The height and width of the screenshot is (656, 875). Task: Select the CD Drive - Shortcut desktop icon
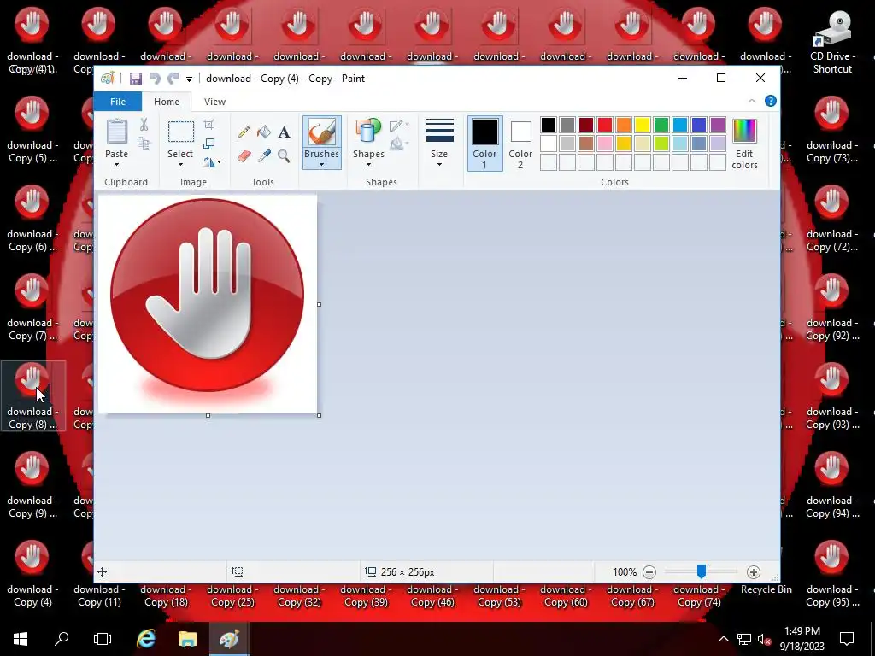coord(832,42)
